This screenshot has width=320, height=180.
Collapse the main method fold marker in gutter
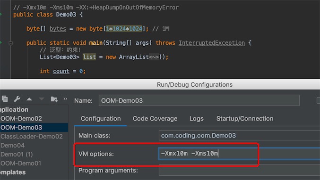pyautogui.click(x=10, y=43)
